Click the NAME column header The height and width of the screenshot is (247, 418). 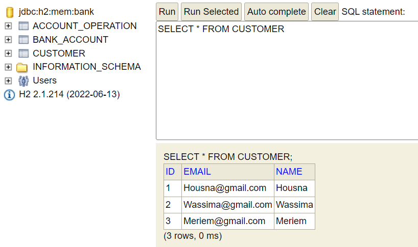point(289,172)
